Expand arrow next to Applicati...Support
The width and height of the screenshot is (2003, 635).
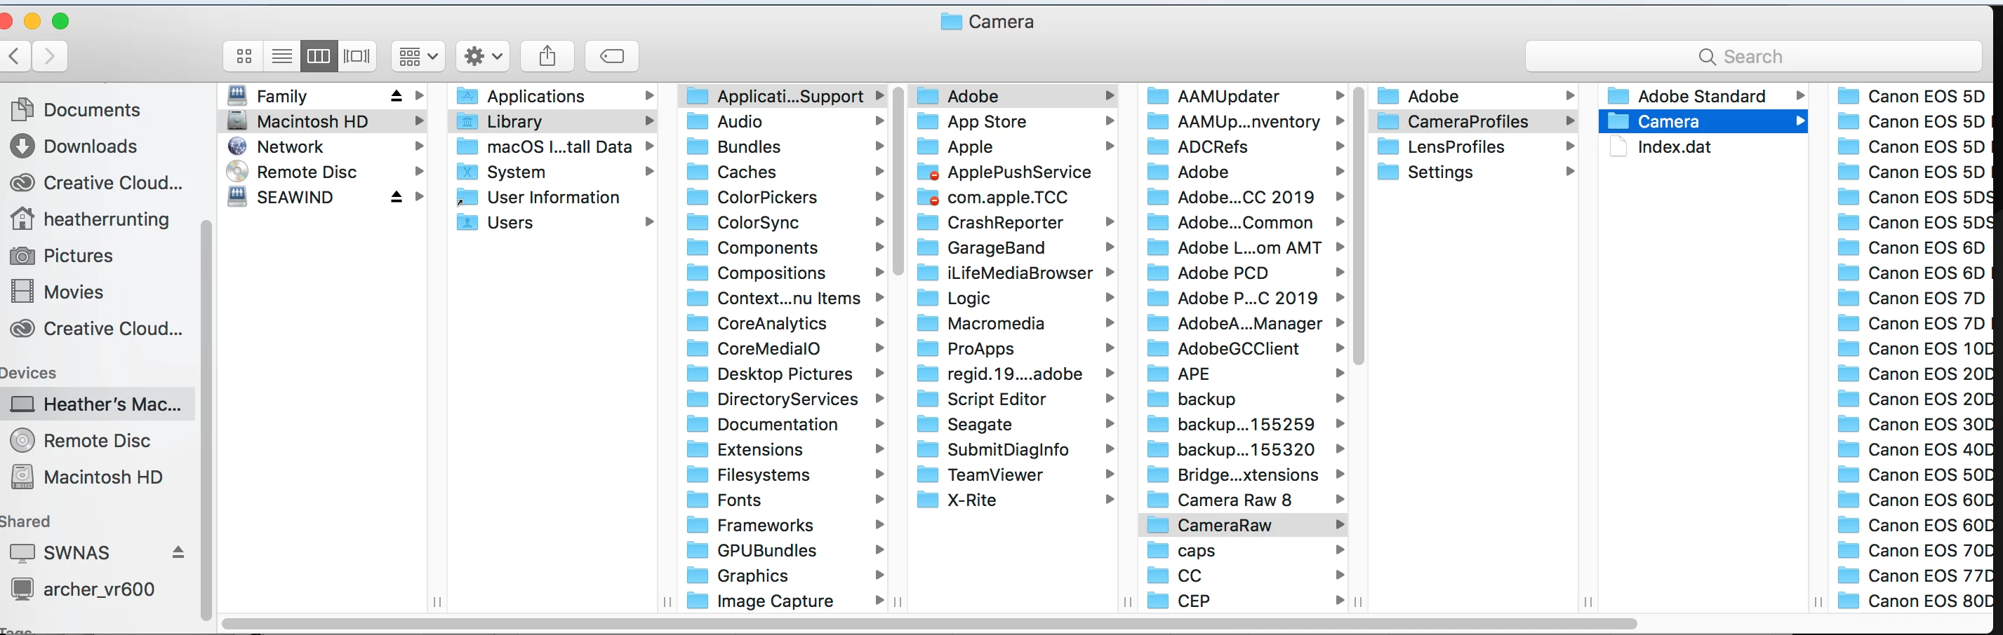[x=879, y=96]
